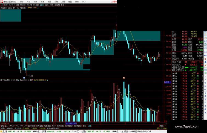Open the 多周期 multi-period view

[57, 5]
